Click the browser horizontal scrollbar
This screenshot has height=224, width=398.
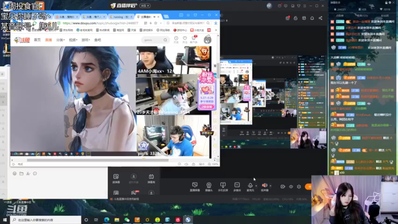98,160
